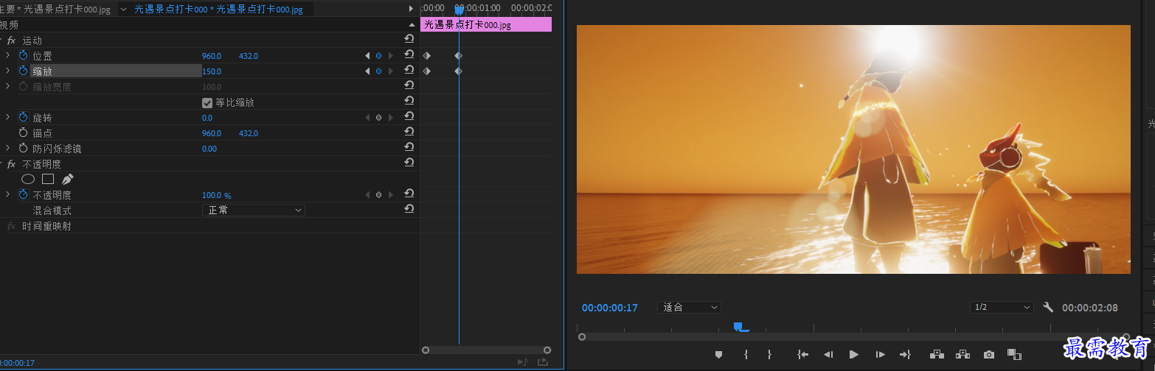Reset the 锚点 parameter
The image size is (1155, 371).
[409, 132]
